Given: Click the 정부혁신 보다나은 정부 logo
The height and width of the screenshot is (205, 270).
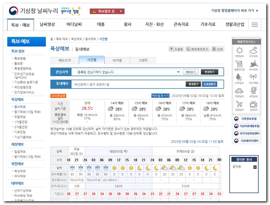Looking at the screenshot, I should pyautogui.click(x=71, y=11).
